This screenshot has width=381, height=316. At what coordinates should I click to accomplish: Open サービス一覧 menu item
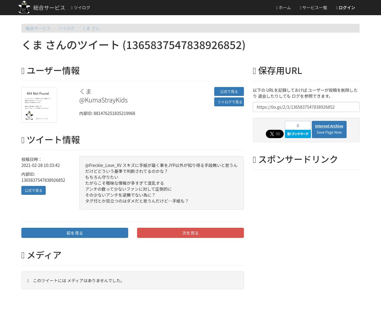tap(313, 8)
